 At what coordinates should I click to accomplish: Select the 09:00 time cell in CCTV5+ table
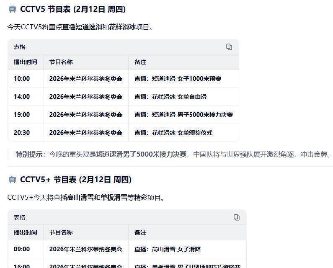point(22,249)
